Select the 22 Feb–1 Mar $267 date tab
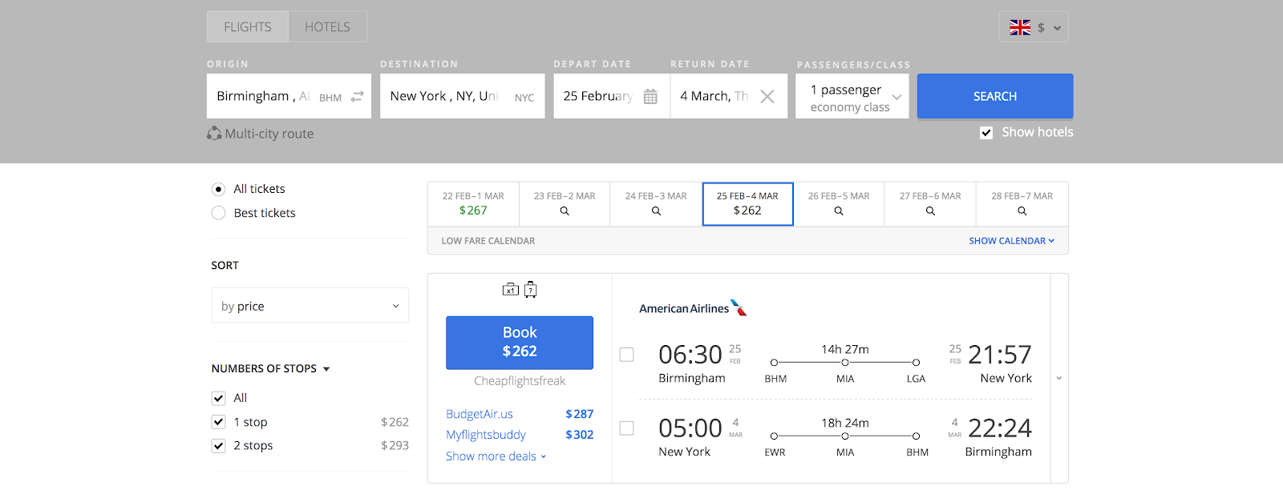 pyautogui.click(x=473, y=204)
